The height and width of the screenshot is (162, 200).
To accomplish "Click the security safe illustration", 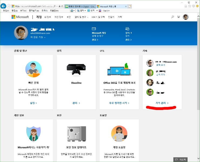I will [76, 134].
